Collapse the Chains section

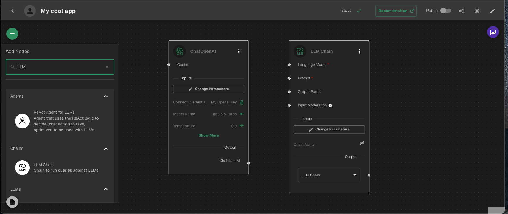pyautogui.click(x=106, y=149)
